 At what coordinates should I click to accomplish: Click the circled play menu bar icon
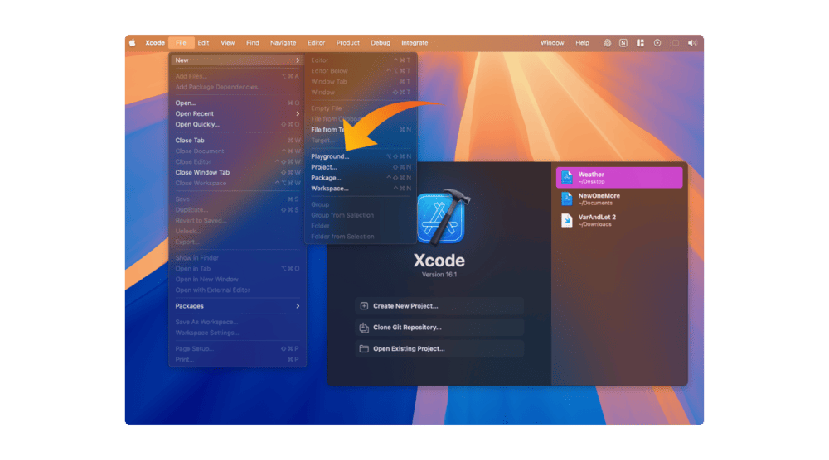[x=657, y=43]
